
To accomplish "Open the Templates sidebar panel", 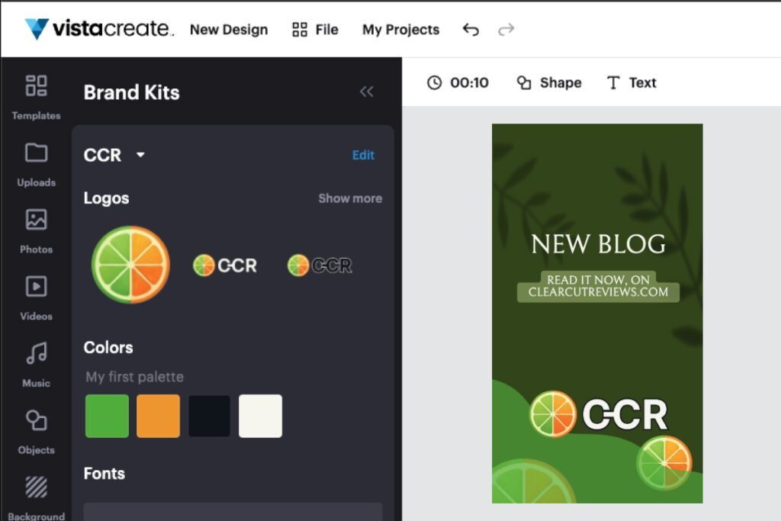I will pos(37,98).
